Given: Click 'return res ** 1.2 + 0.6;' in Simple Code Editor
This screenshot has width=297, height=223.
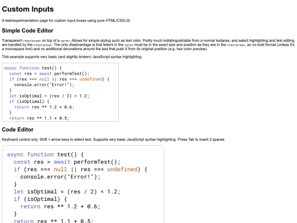Looking at the screenshot, I should [44, 107].
